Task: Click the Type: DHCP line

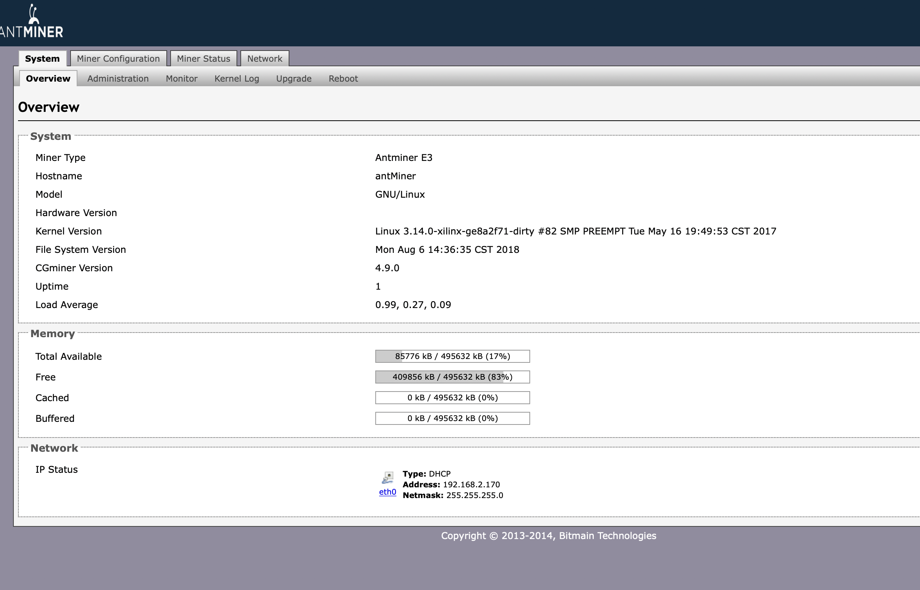Action: [x=427, y=474]
